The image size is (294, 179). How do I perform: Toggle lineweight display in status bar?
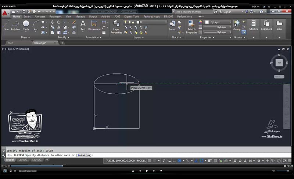[x=210, y=161]
